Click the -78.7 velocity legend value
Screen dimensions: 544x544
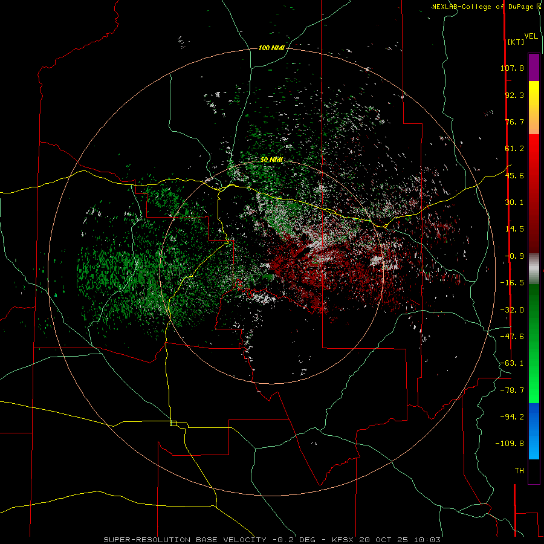pyautogui.click(x=512, y=390)
